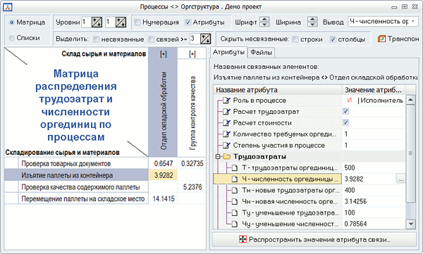Click the spread-attribute arrows icon at bottom
The height and width of the screenshot is (254, 423).
coord(243,239)
